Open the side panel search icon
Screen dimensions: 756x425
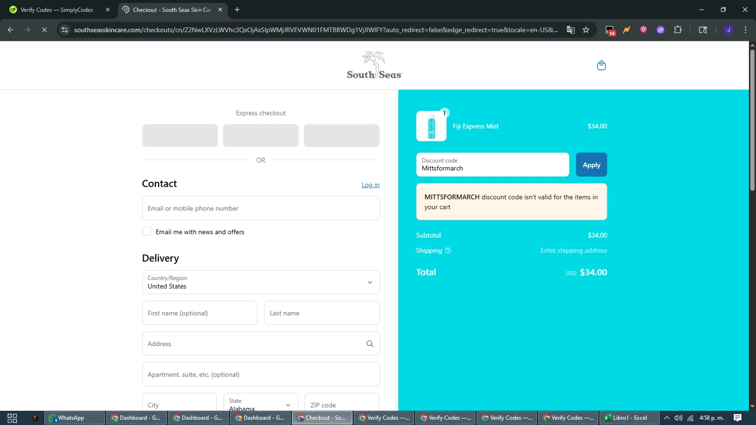tap(703, 30)
